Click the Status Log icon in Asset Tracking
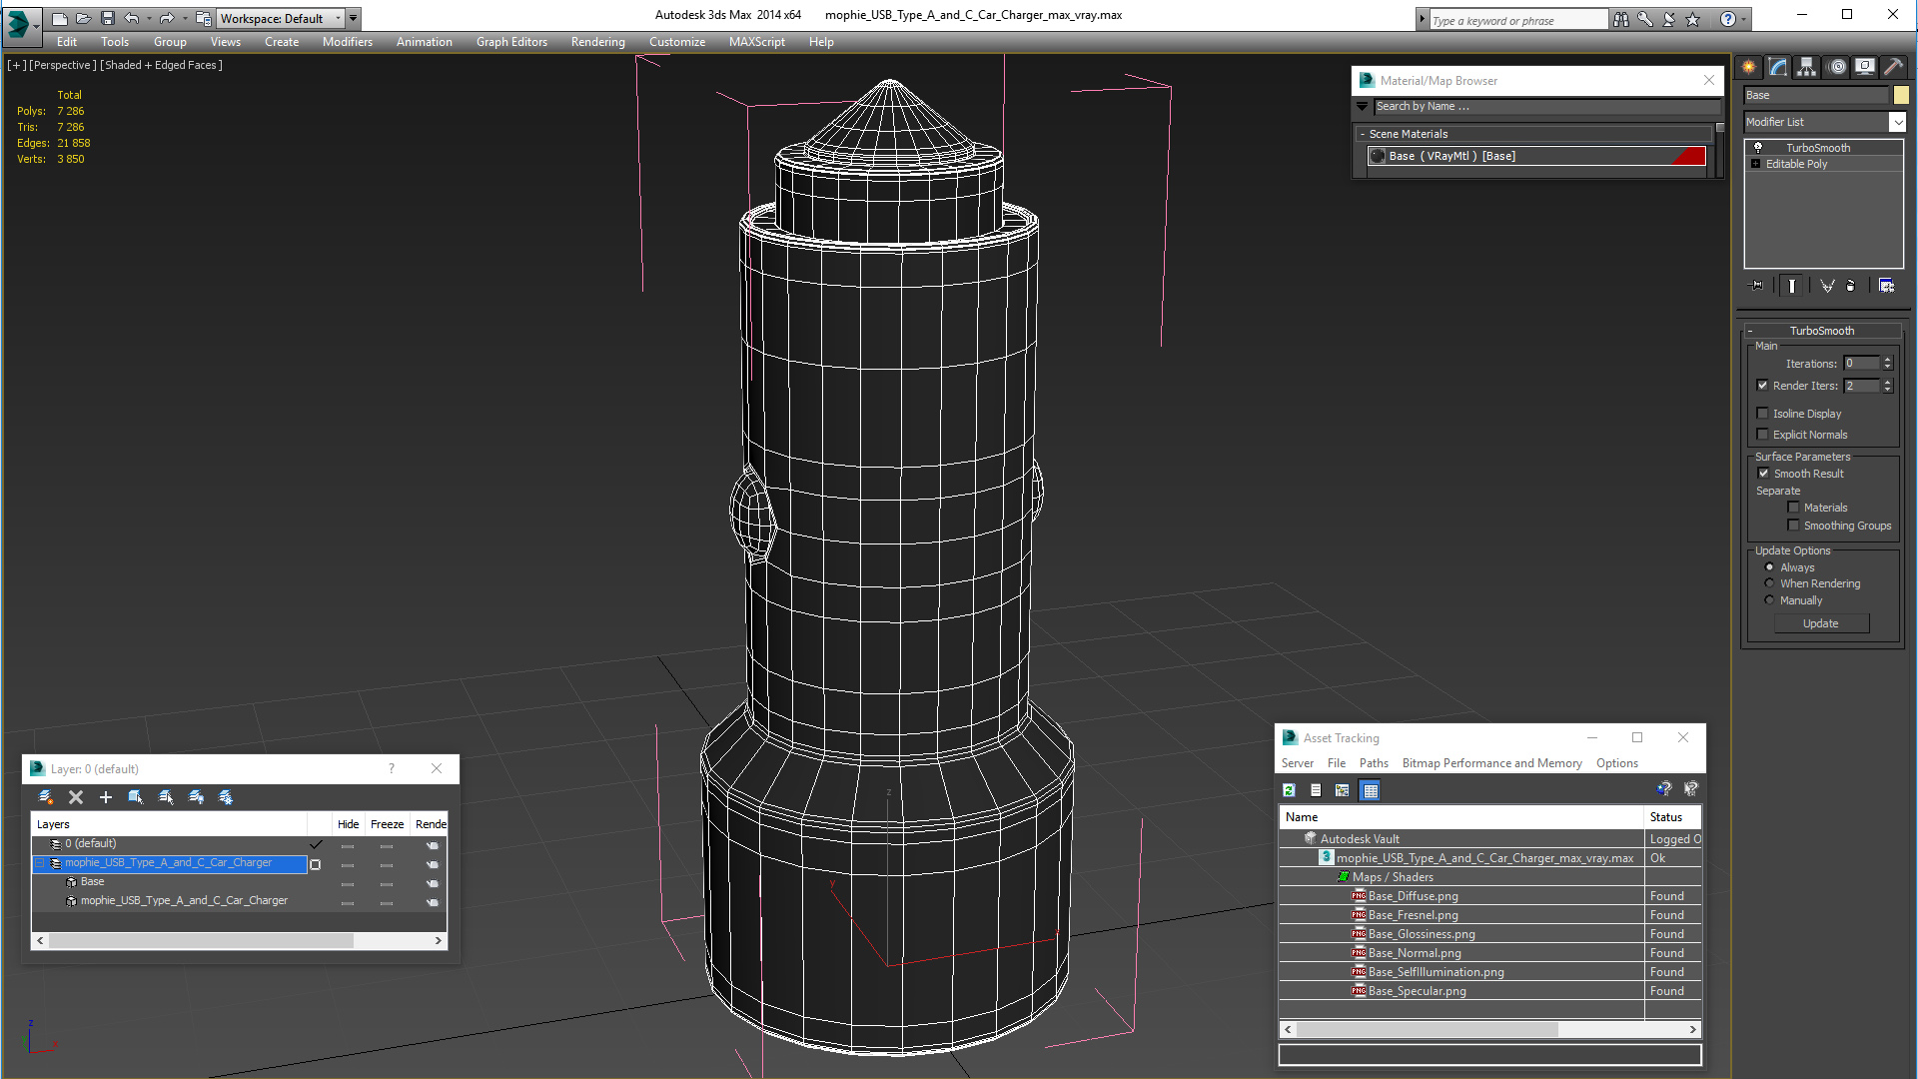Viewport: 1918px width, 1079px height. tap(1316, 790)
